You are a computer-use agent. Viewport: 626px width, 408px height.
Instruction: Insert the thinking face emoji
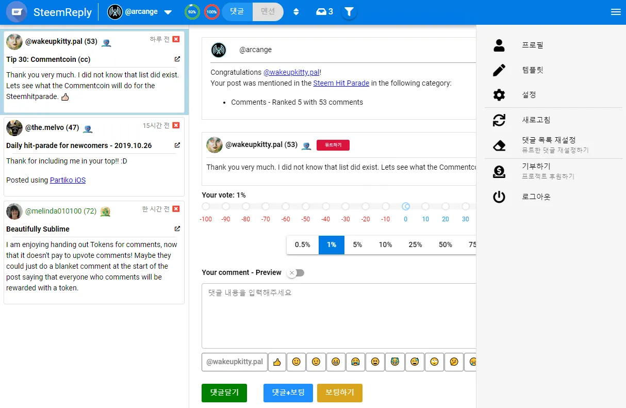tap(454, 362)
